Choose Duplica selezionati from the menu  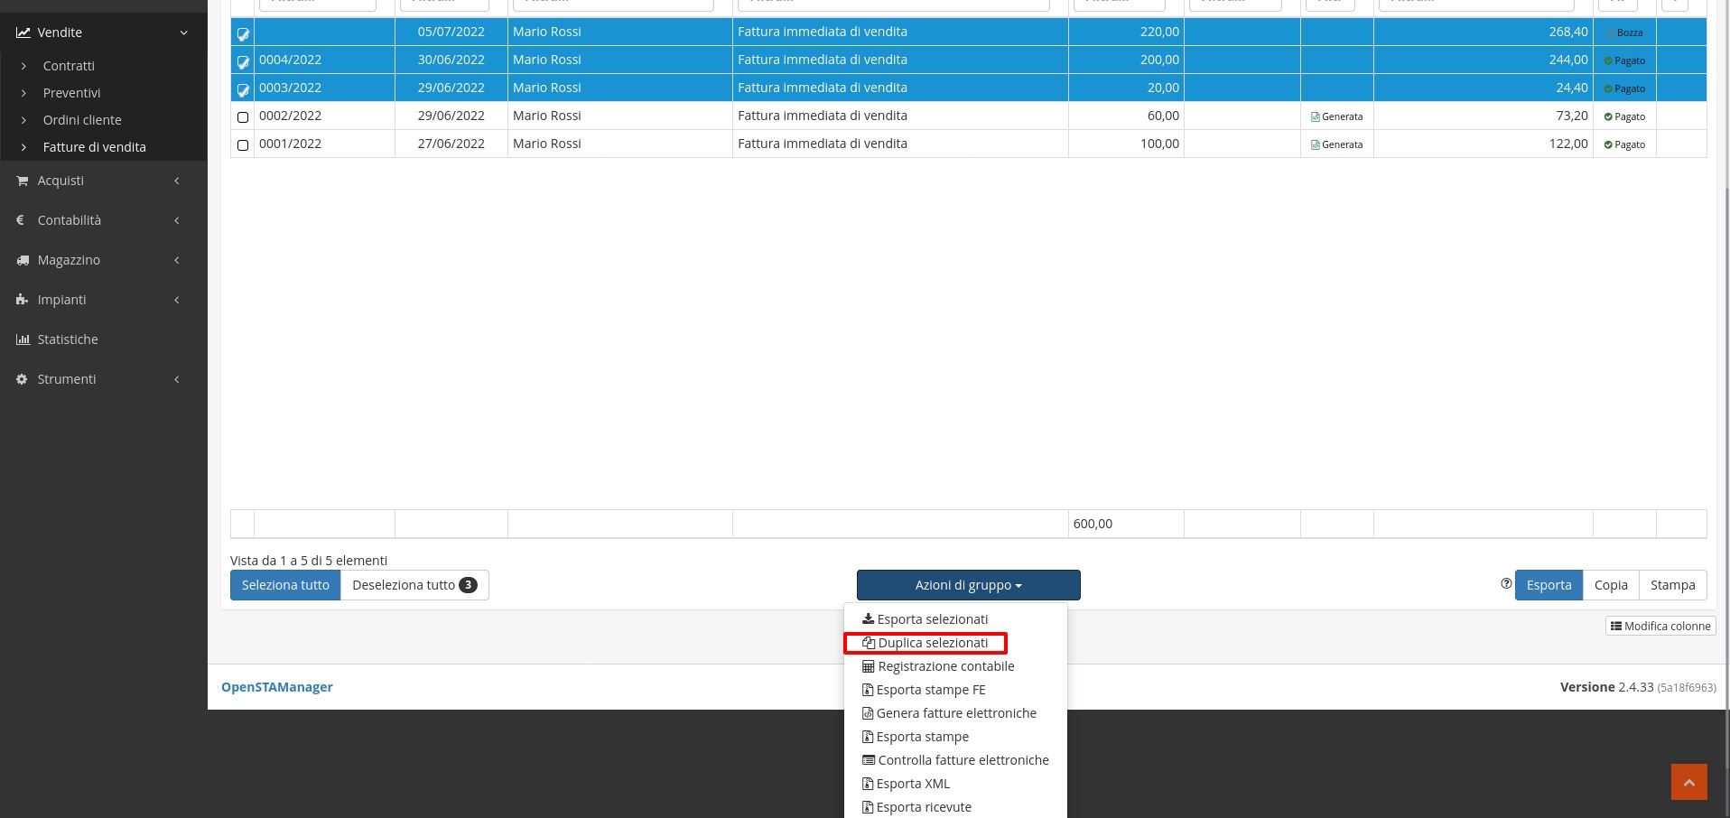click(x=932, y=643)
